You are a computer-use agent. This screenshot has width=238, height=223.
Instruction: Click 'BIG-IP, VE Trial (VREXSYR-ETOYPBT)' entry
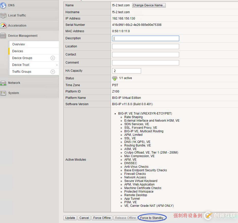coord(145,113)
